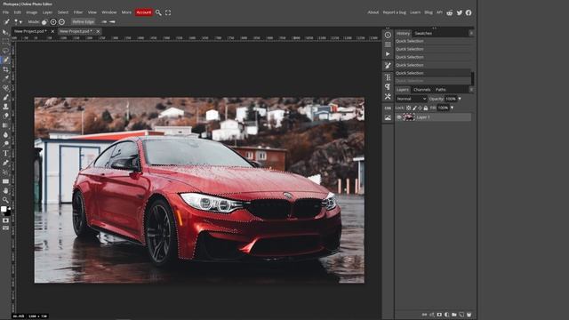Select the Rectangle shape tool
The width and height of the screenshot is (569, 320).
[5, 181]
